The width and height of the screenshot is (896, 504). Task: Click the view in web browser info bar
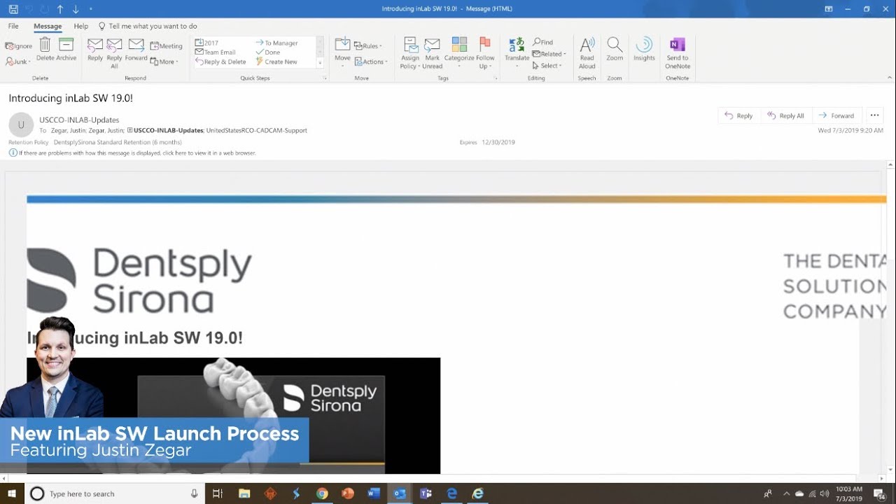coord(133,153)
